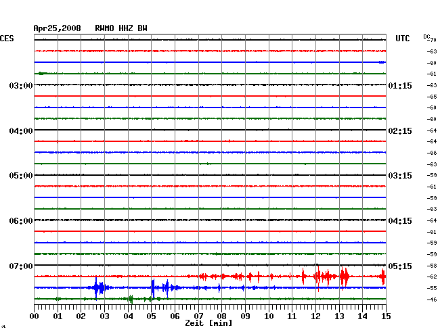
Task: Click minute axis label "00"
Action: pos(35,316)
